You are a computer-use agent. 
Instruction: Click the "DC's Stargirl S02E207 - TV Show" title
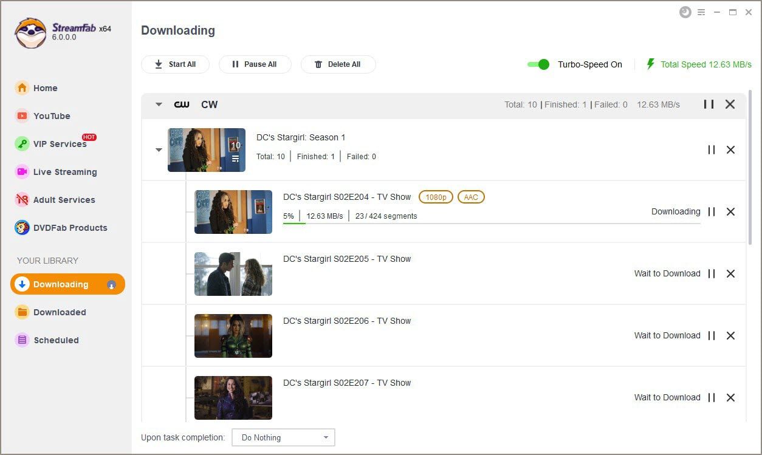[x=347, y=383]
